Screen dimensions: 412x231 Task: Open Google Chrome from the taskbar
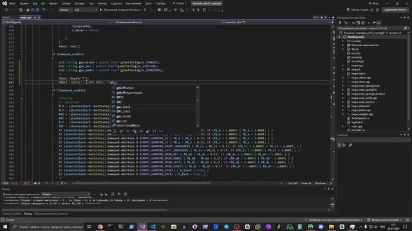coord(100,227)
